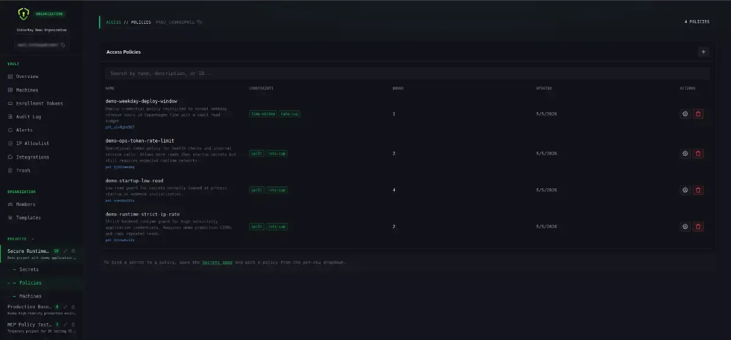This screenshot has height=340, width=731.
Task: Click the policy name demo-startup-low-read
Action: point(134,180)
